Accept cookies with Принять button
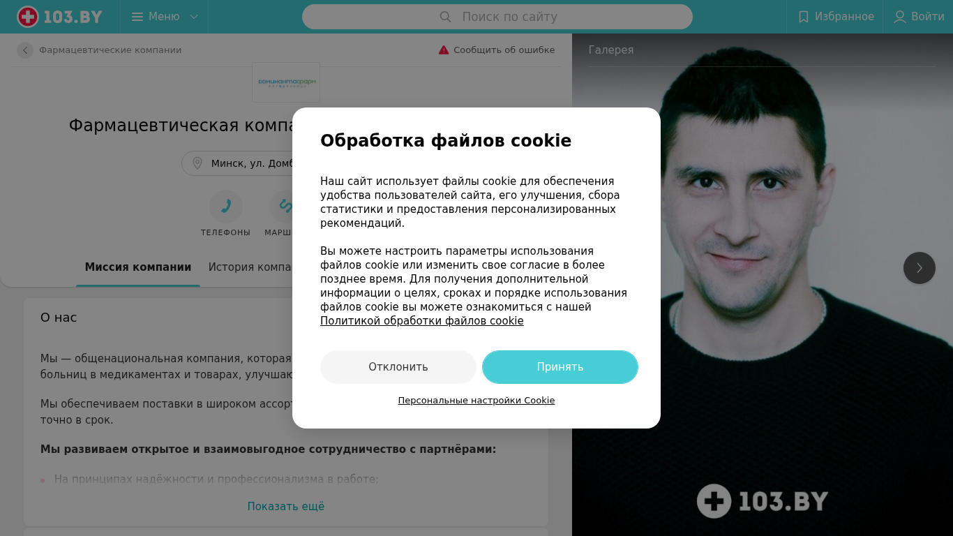The height and width of the screenshot is (536, 953). click(560, 367)
